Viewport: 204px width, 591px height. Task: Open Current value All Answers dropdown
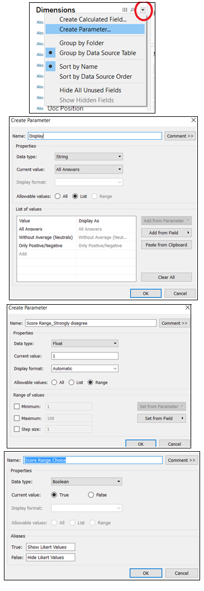89,169
